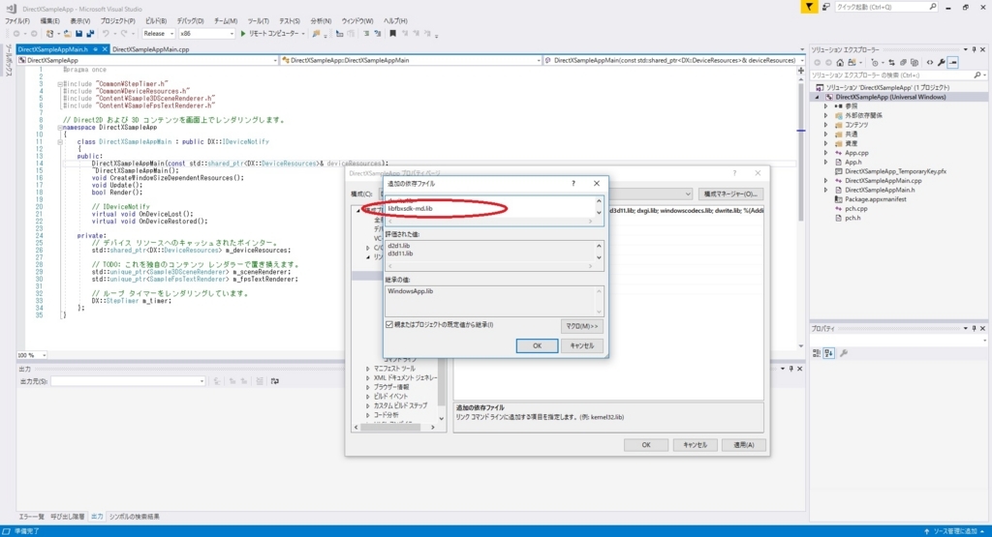Click 適用(A) in the property pages dialog
Viewport: 992px width, 537px height.
743,445
